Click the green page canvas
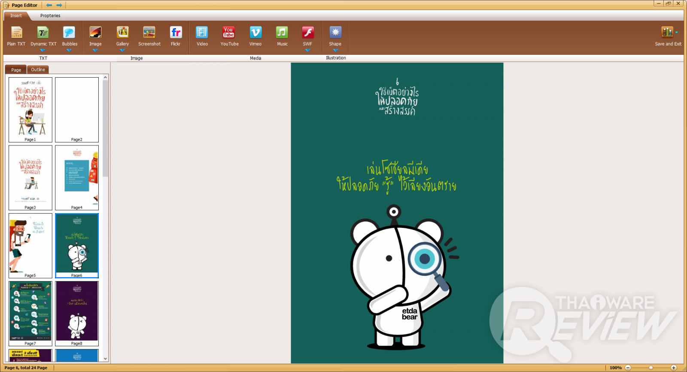This screenshot has height=372, width=687. click(x=397, y=213)
